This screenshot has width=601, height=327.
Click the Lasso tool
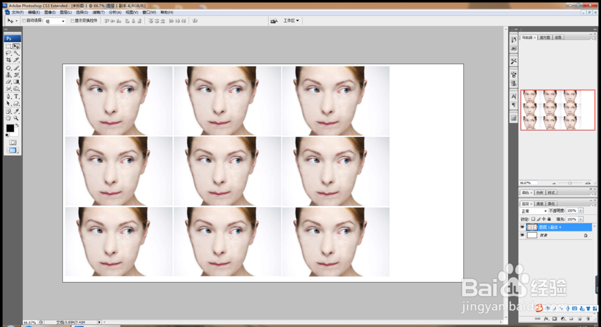click(x=9, y=53)
